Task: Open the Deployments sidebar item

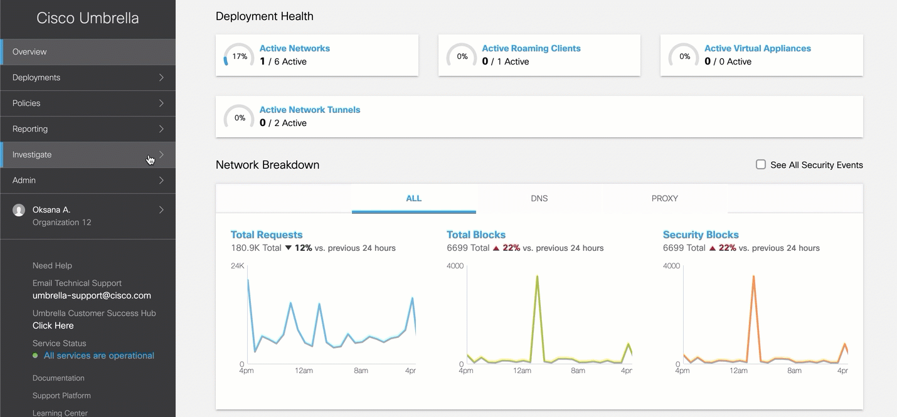Action: pyautogui.click(x=88, y=78)
